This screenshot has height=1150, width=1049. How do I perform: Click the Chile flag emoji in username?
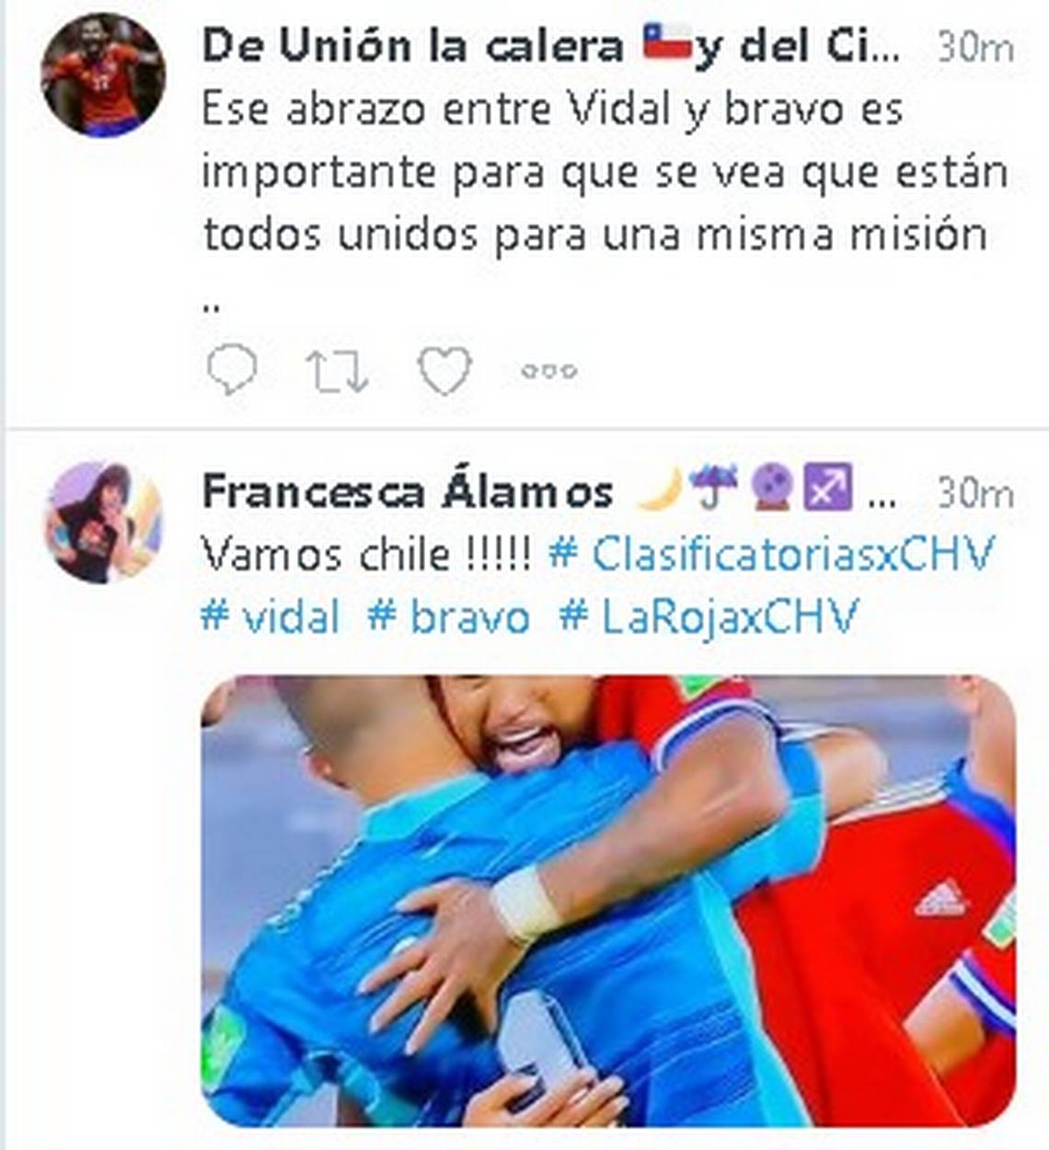pyautogui.click(x=666, y=41)
